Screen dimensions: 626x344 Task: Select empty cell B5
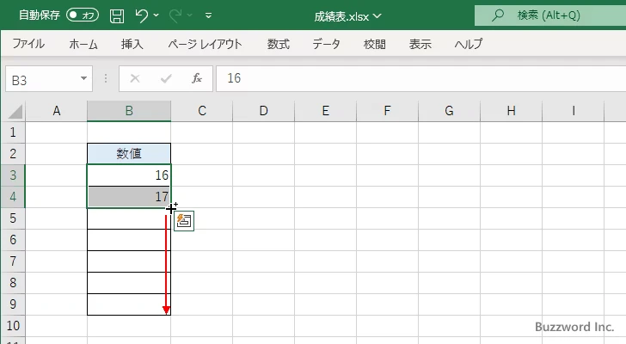[x=129, y=218]
